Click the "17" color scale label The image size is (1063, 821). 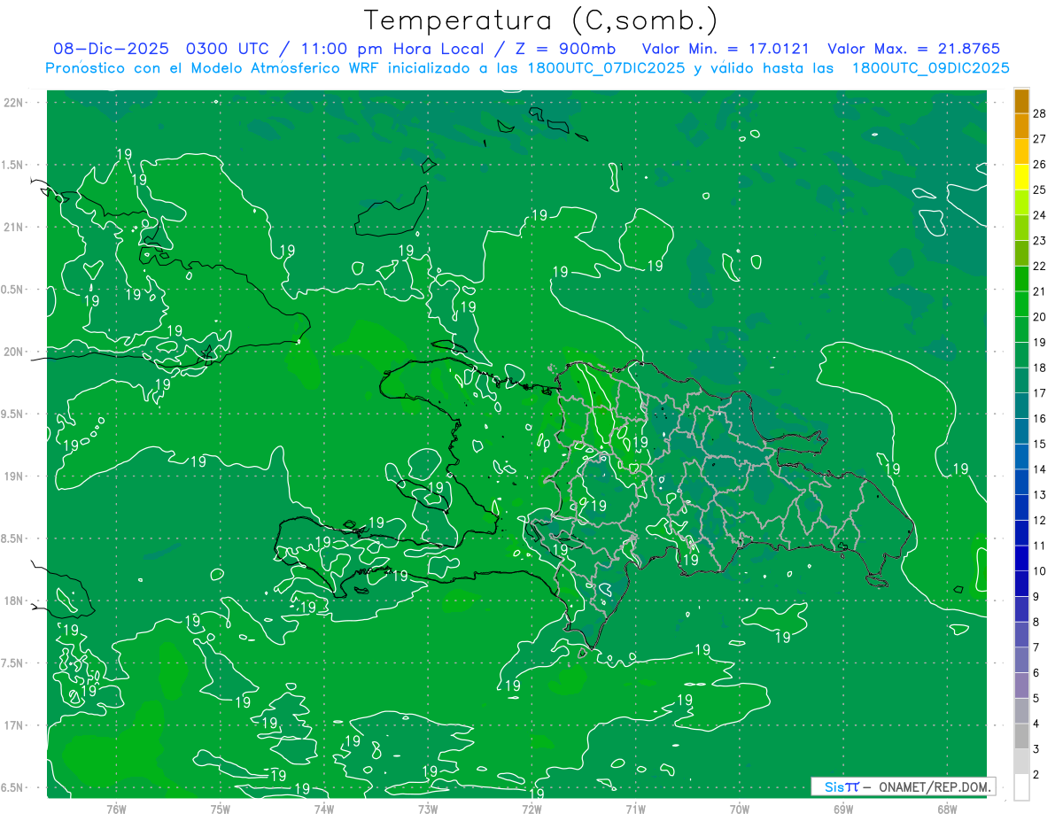pyautogui.click(x=1040, y=393)
